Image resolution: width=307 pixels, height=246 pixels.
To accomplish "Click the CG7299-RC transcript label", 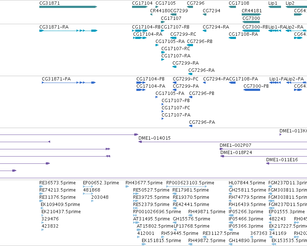I will (x=183, y=34).
